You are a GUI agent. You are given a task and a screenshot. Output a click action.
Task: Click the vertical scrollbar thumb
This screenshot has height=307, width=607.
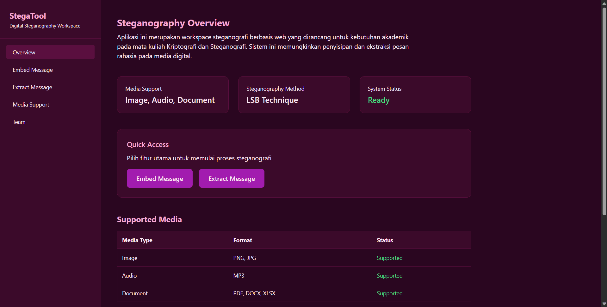coord(604,111)
